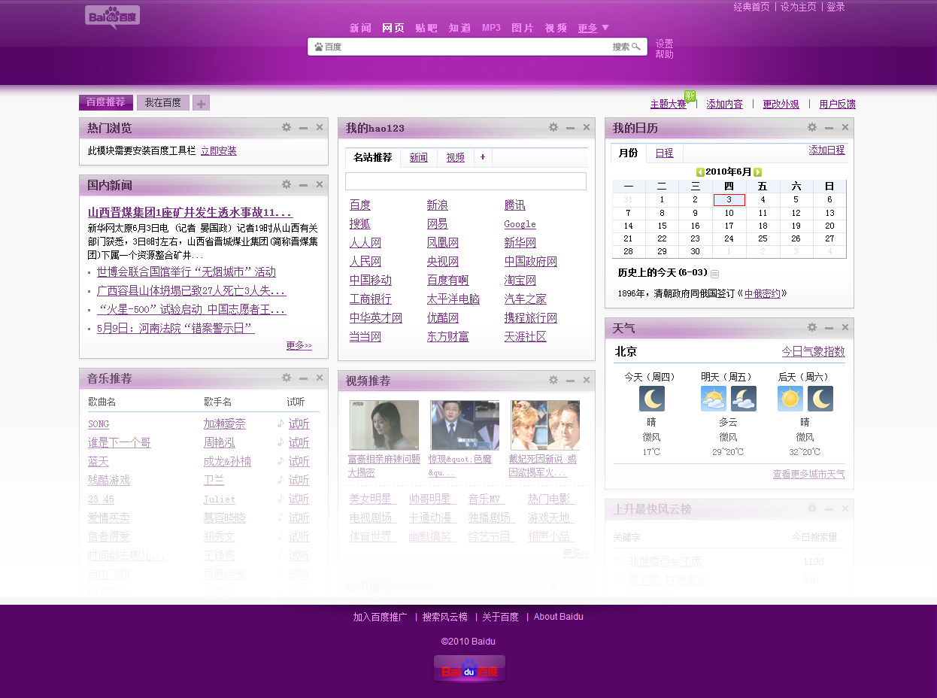Close the 国内新闻 widget
The image size is (937, 698).
(x=320, y=184)
